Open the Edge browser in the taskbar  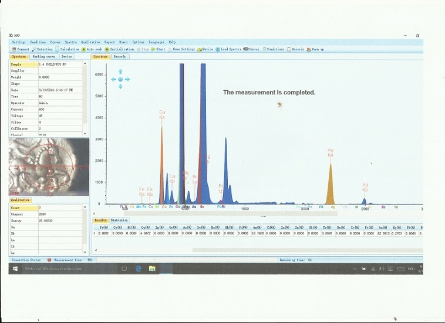click(x=139, y=268)
